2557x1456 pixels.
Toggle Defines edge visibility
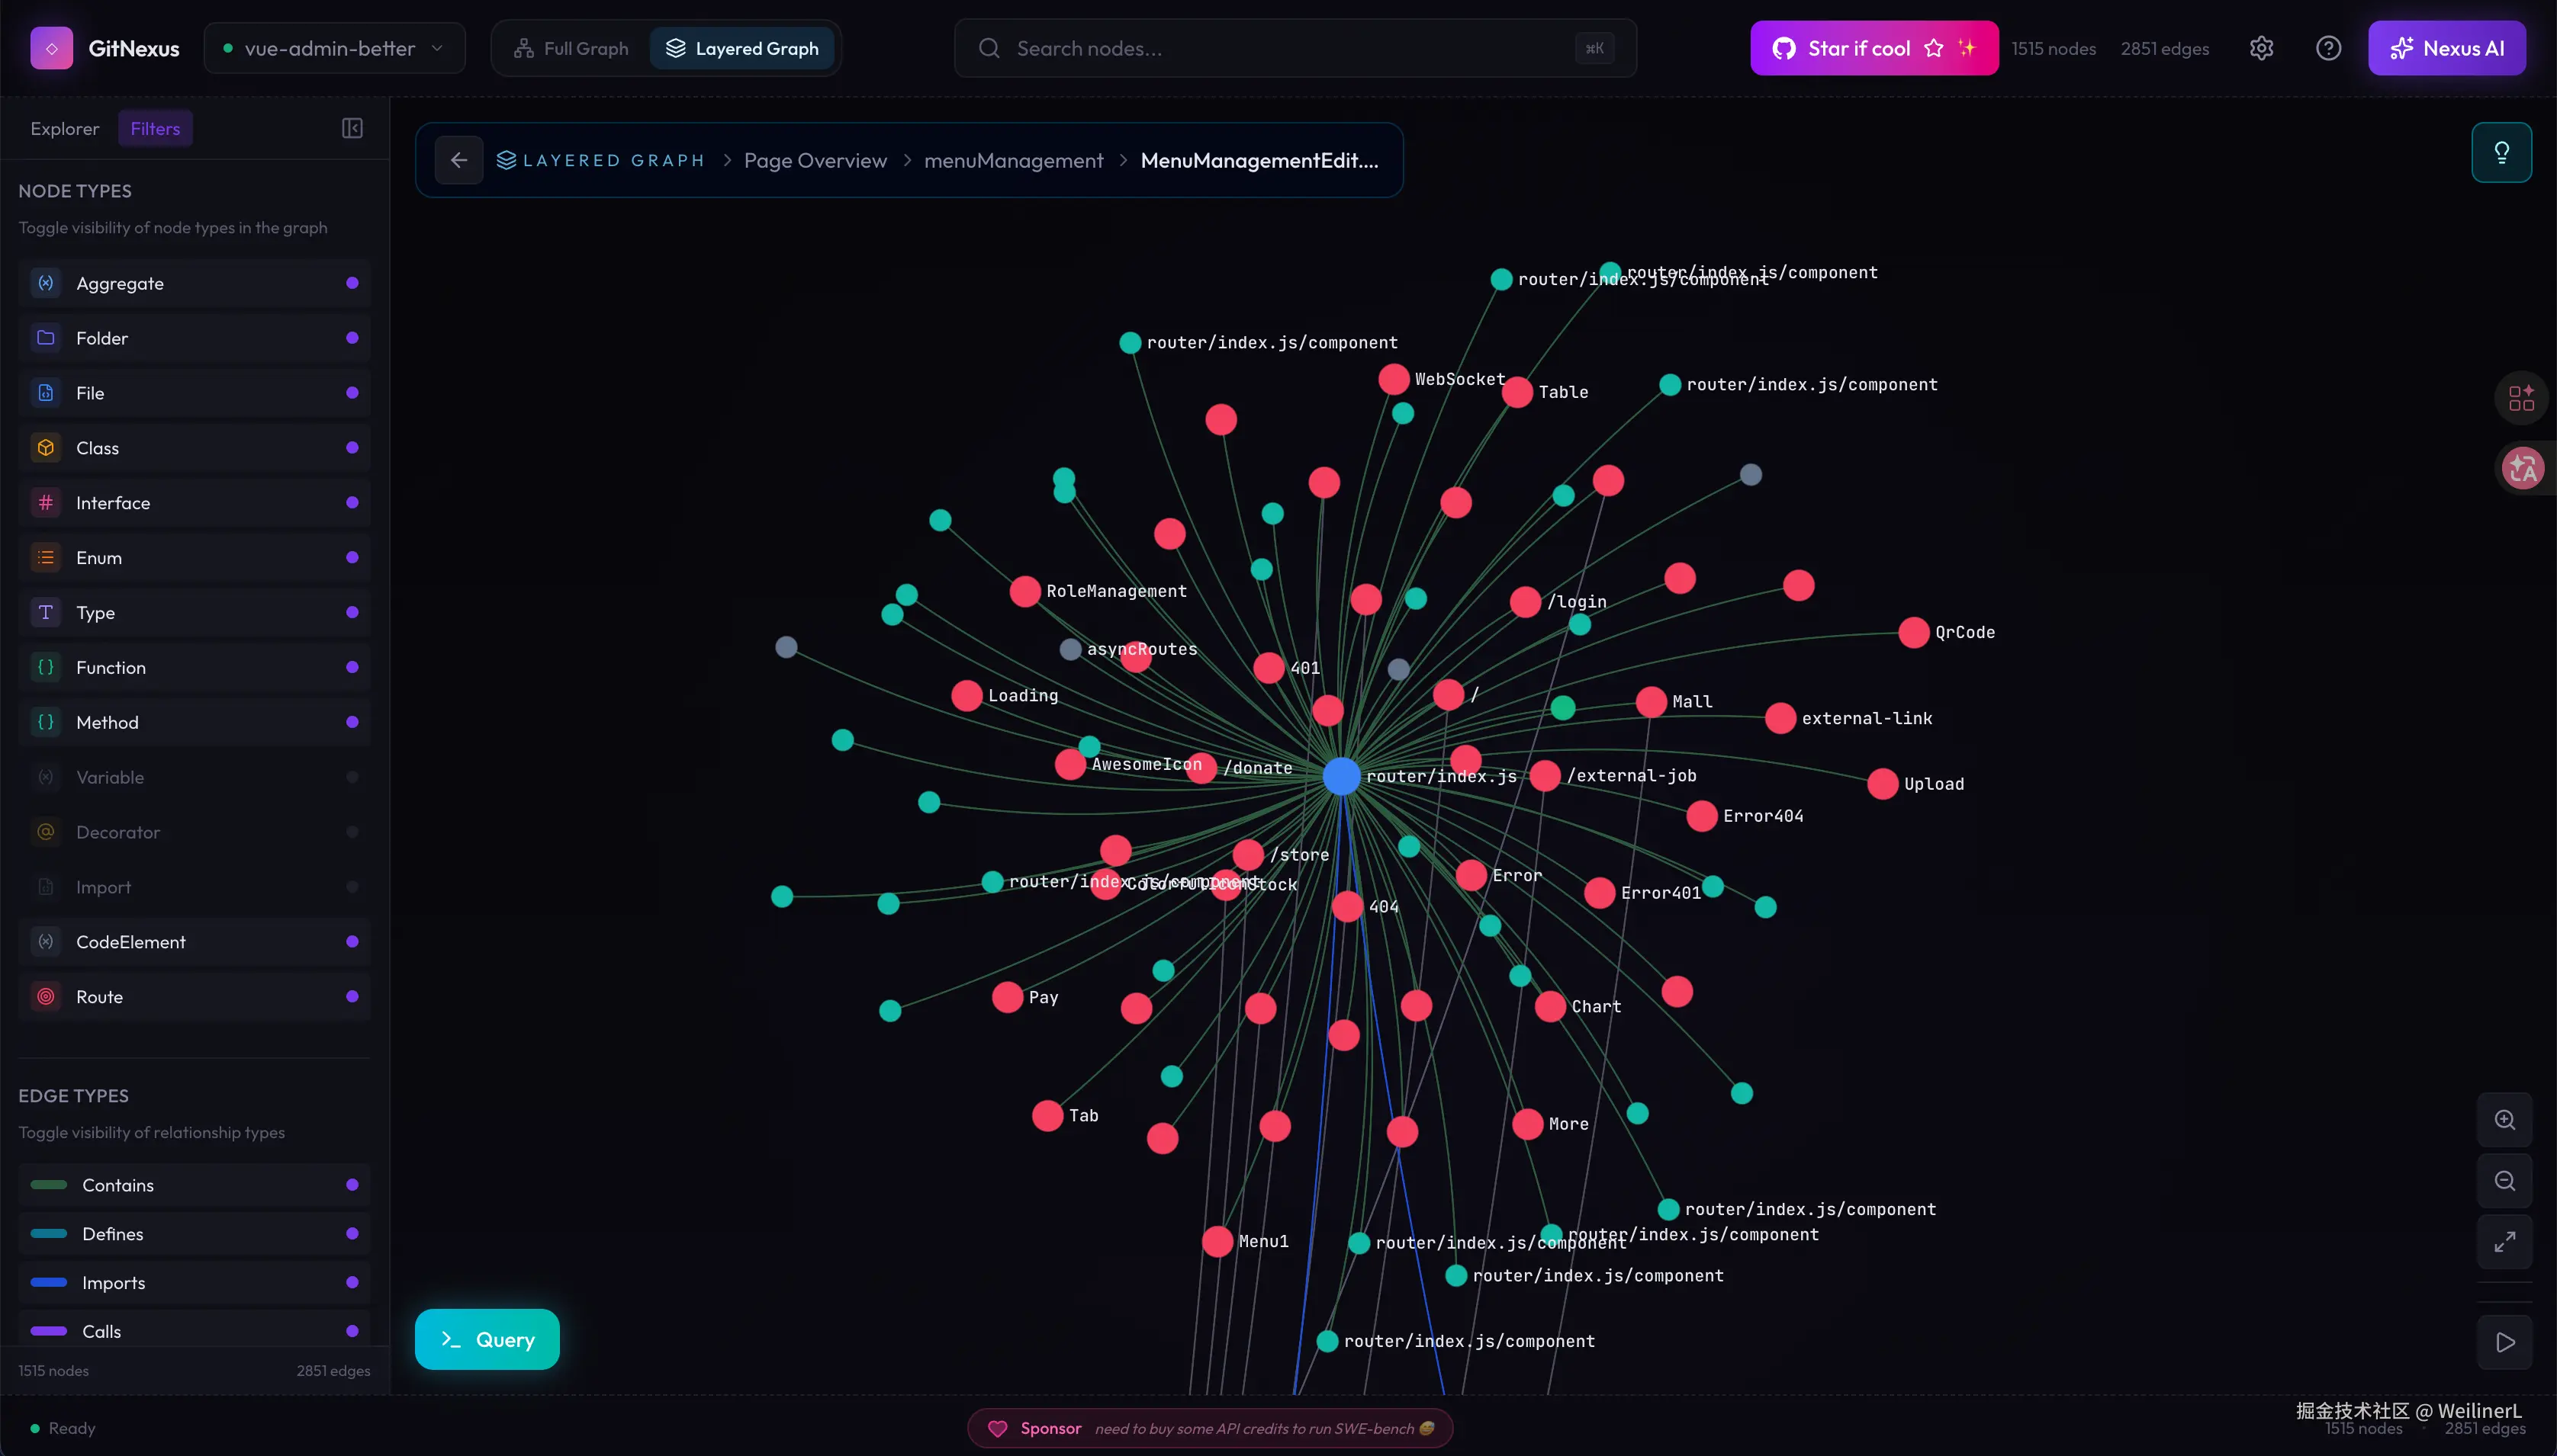352,1234
